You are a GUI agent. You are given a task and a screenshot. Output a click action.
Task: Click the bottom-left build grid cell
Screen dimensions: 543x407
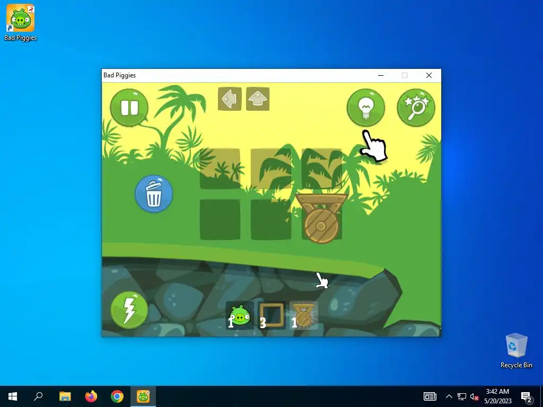(x=220, y=219)
